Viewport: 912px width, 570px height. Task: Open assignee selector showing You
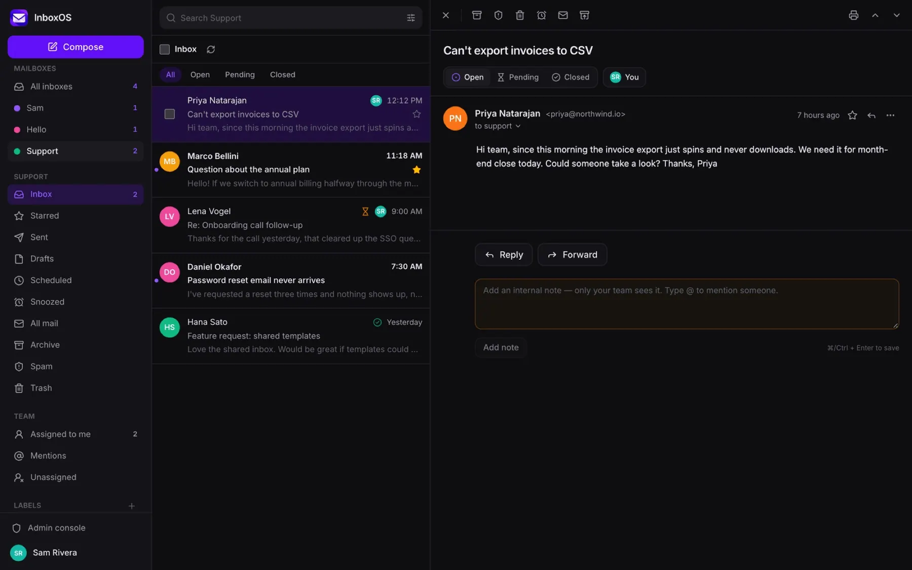click(x=624, y=77)
